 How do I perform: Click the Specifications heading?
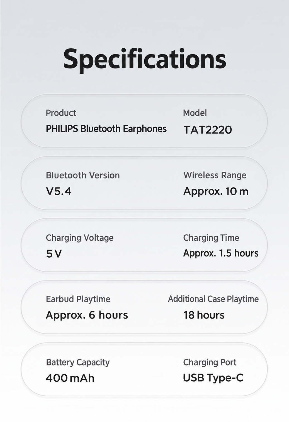(145, 60)
